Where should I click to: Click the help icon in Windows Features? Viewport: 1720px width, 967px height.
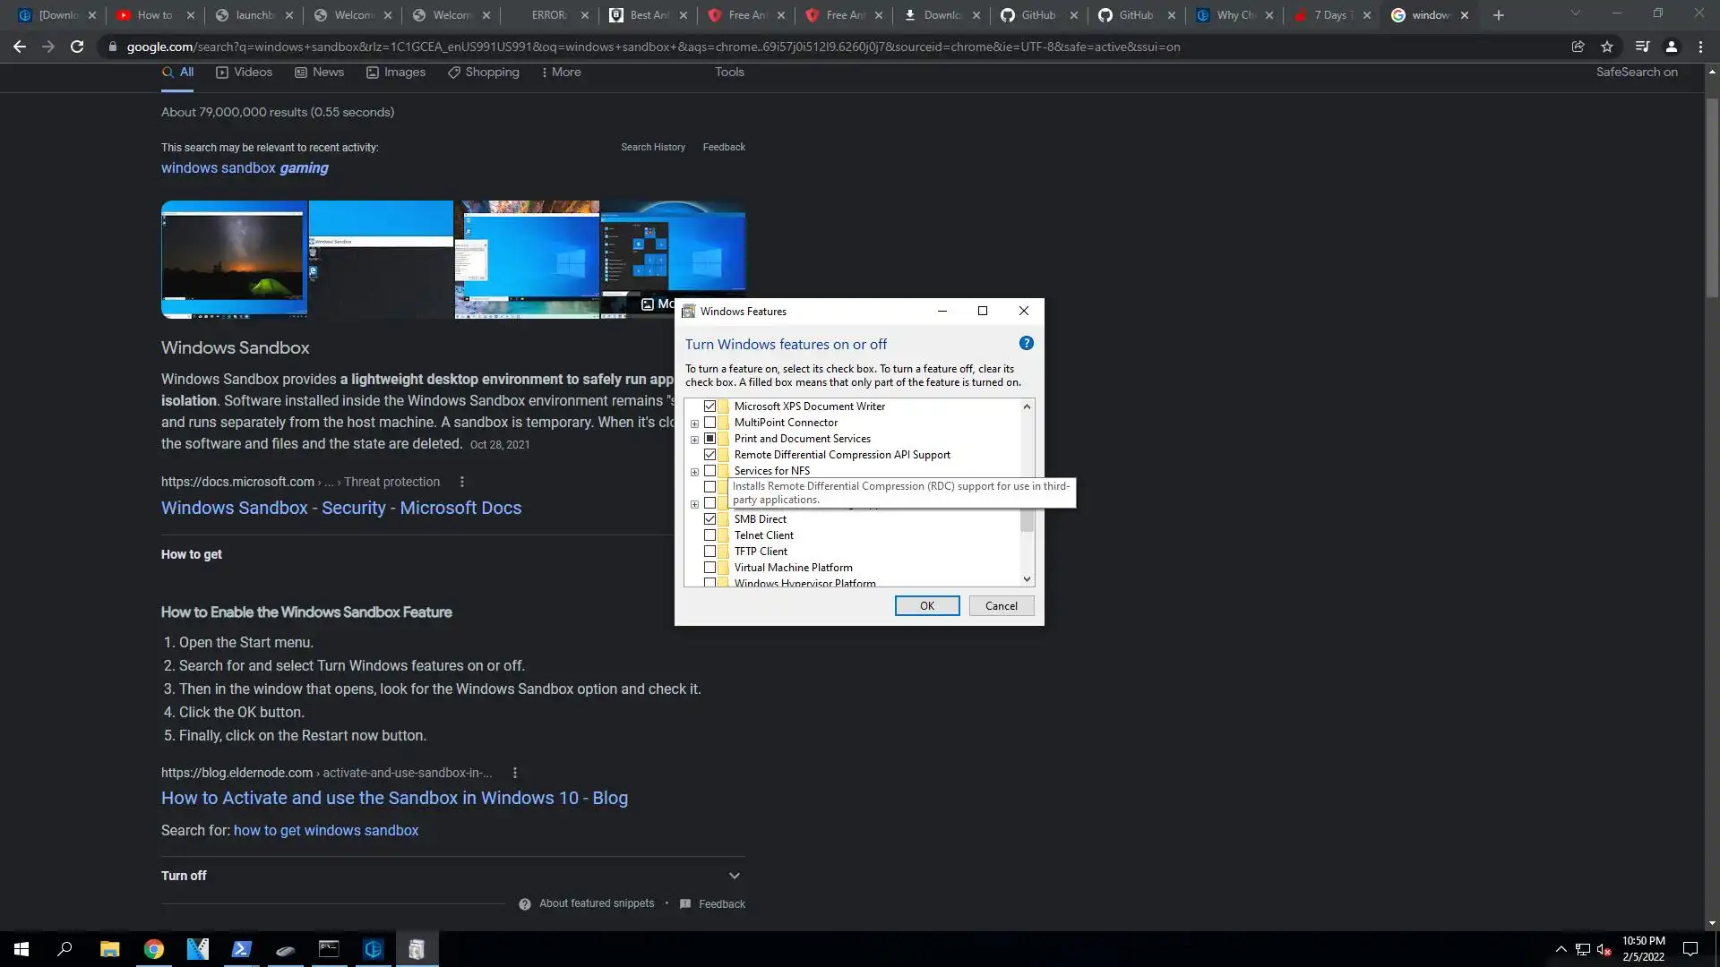coord(1027,343)
